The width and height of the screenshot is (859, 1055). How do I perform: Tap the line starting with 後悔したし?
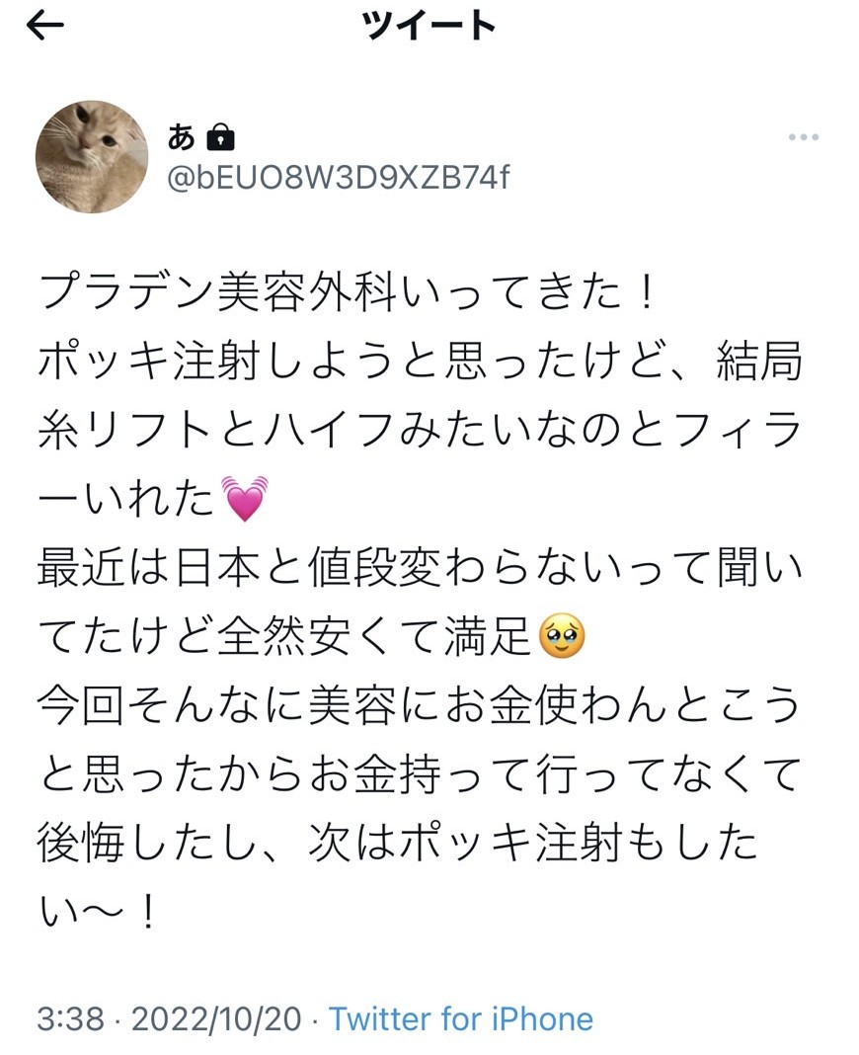[397, 843]
